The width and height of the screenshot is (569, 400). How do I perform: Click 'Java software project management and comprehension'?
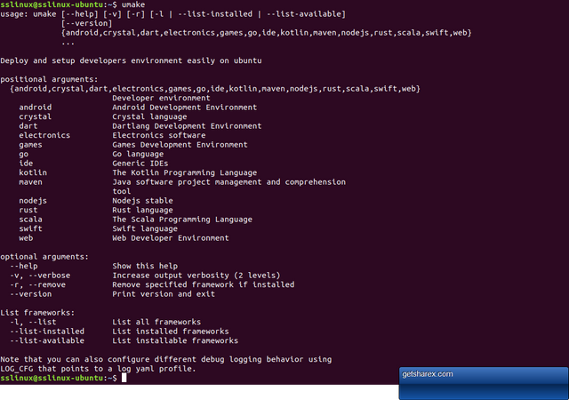(x=229, y=182)
